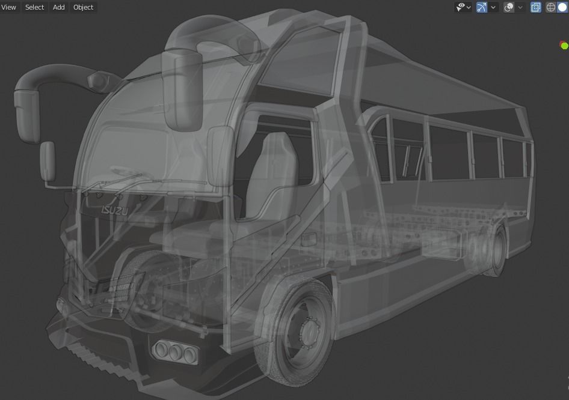This screenshot has height=400, width=569.
Task: Toggle Show Gizmos visibility off
Action: [x=481, y=7]
